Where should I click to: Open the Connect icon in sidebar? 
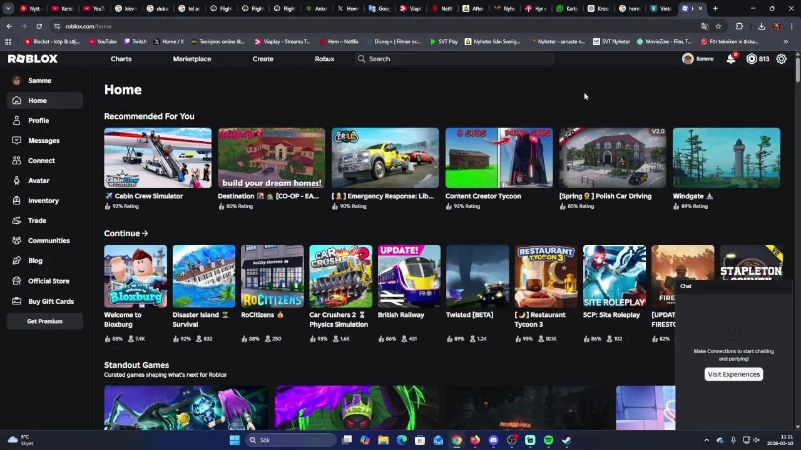[16, 161]
